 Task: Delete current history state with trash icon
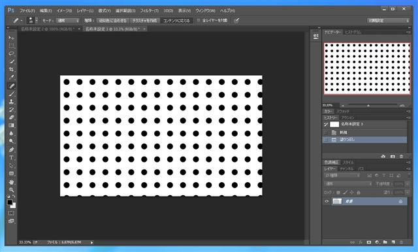pos(402,157)
